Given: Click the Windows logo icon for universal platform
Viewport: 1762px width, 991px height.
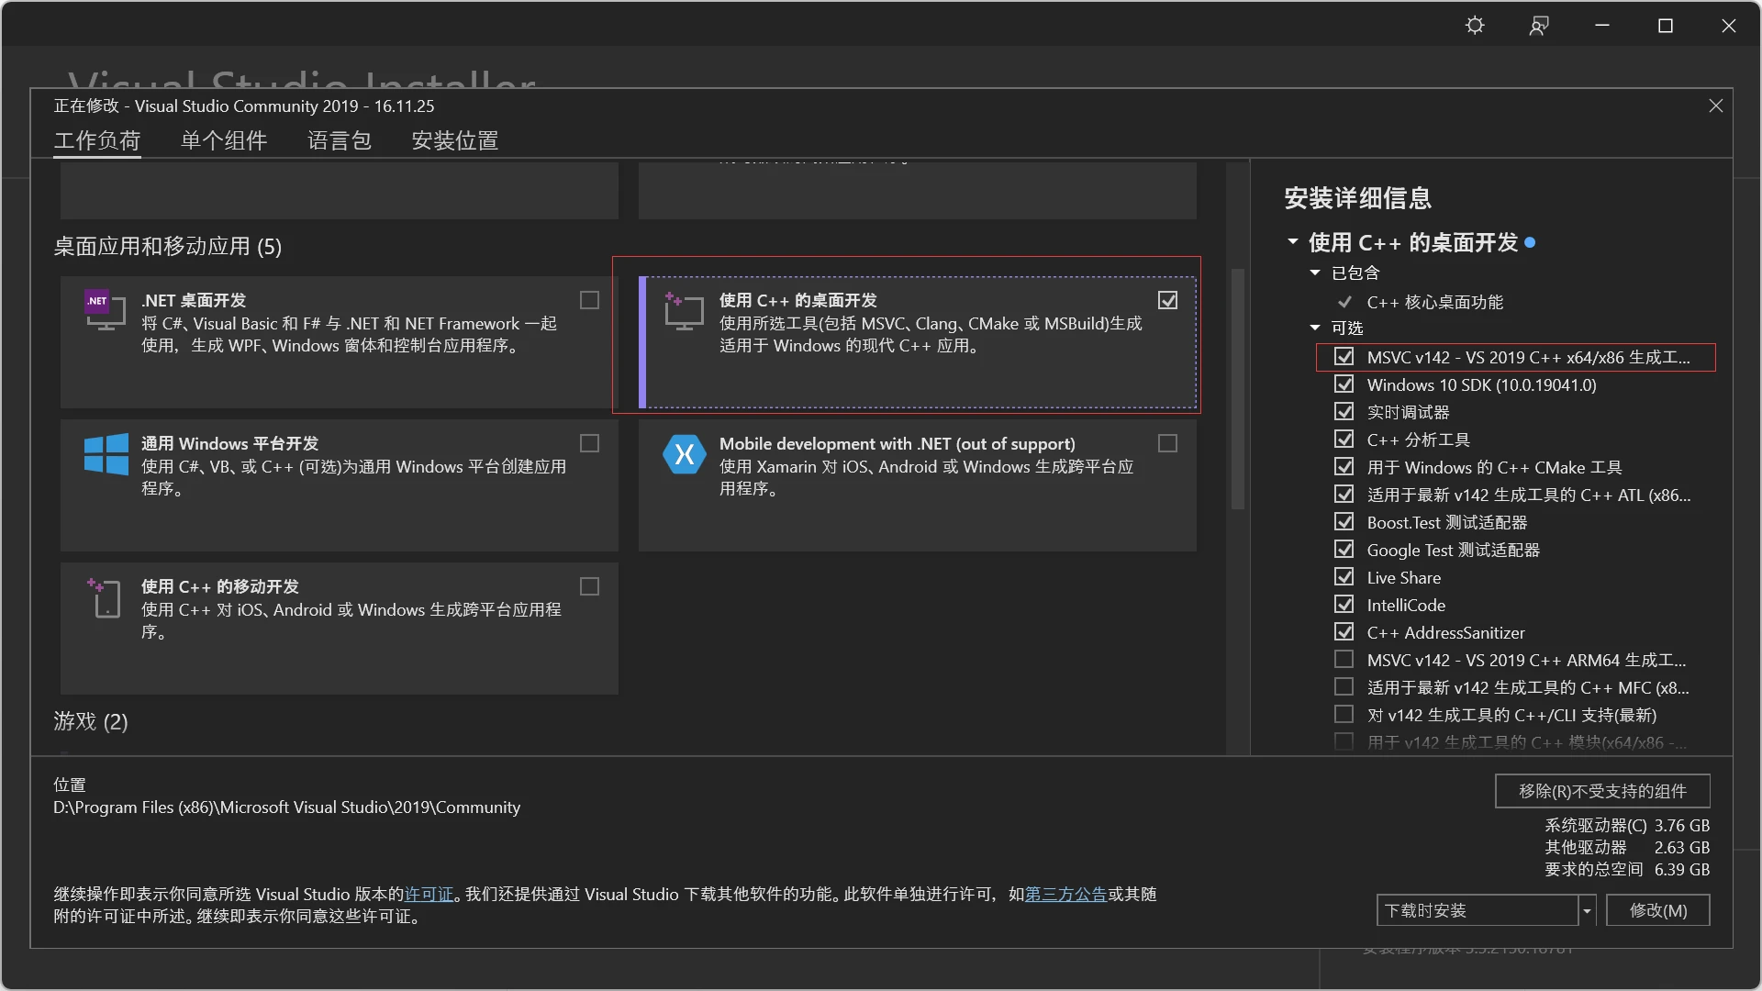Looking at the screenshot, I should click(x=106, y=454).
